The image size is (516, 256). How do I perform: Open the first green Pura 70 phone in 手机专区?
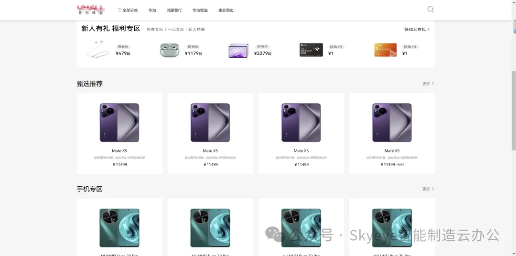click(119, 227)
